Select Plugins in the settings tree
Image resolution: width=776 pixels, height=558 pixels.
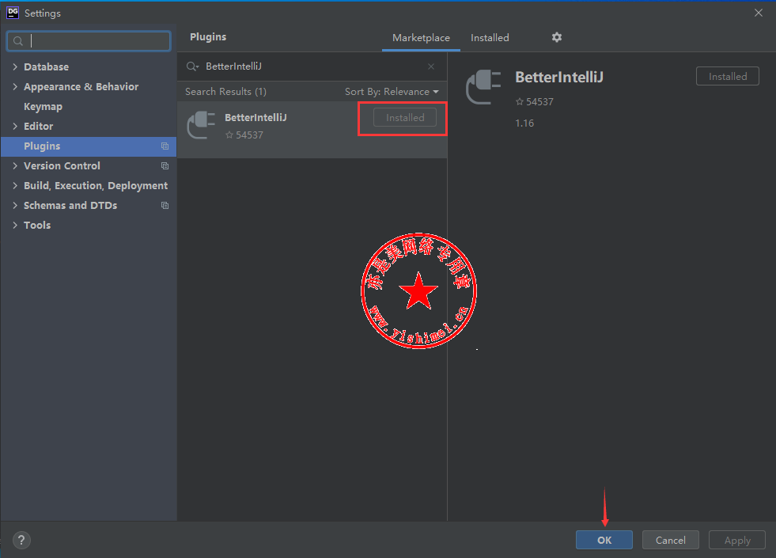tap(89, 146)
